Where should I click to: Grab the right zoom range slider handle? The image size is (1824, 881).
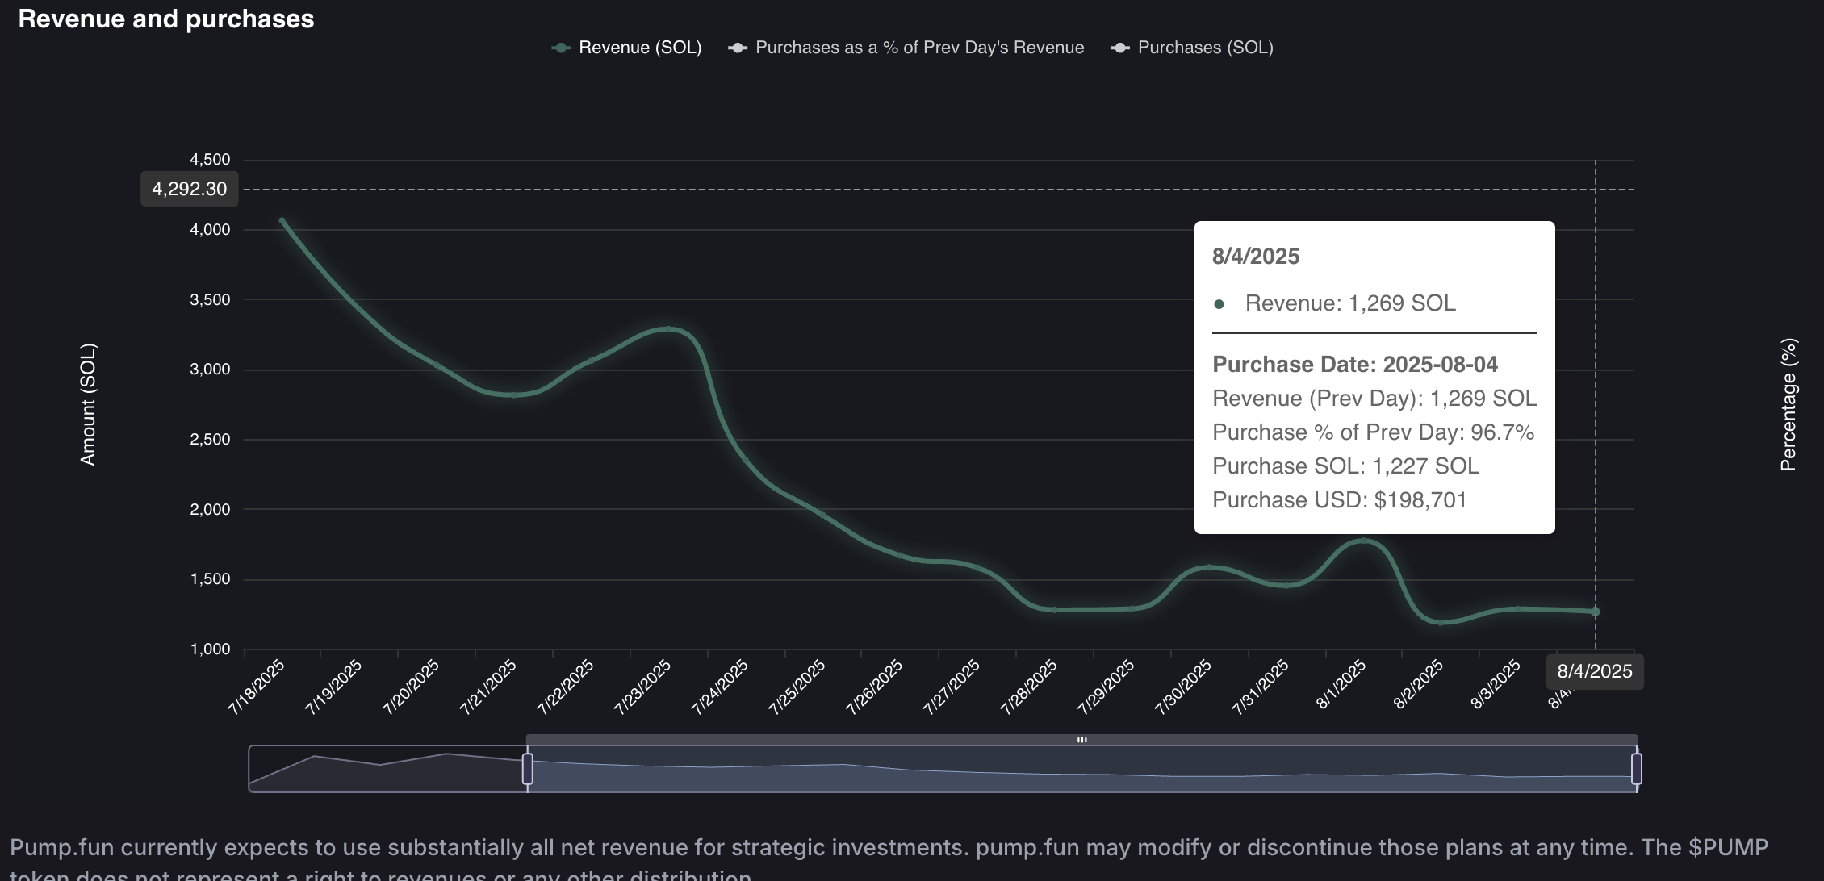coord(1636,768)
